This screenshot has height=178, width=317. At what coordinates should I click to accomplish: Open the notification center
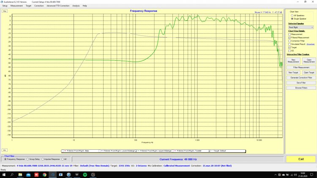coord(312,175)
